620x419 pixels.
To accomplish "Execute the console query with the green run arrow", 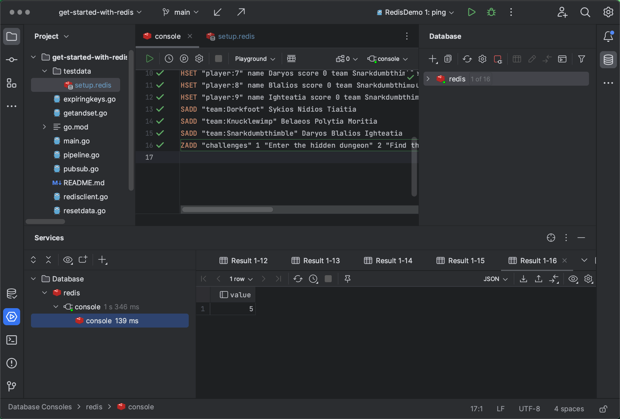I will 150,59.
